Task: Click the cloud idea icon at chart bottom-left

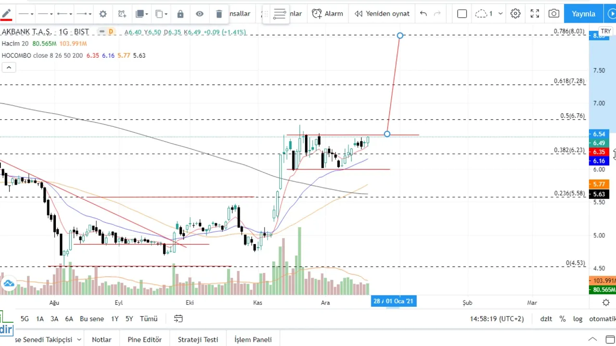Action: (x=9, y=284)
